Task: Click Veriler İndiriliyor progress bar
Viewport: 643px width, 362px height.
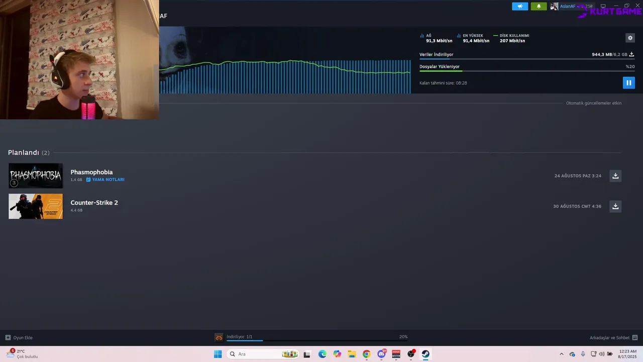Action: [x=527, y=59]
